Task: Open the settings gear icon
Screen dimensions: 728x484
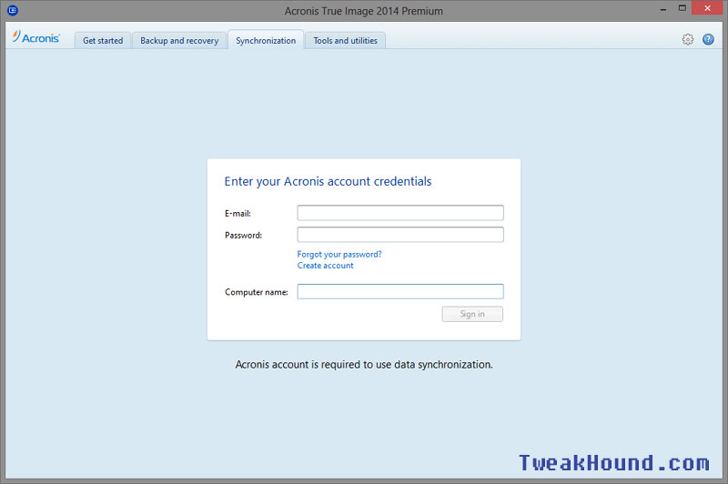Action: (x=688, y=39)
